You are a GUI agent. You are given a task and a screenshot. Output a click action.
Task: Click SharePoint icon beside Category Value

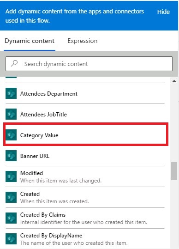click(11, 135)
